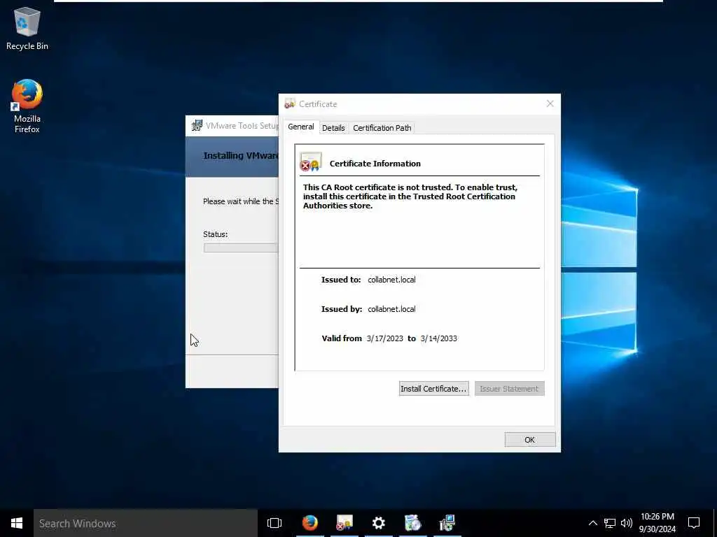This screenshot has width=717, height=537.
Task: Click the Install Certificate... button
Action: click(x=433, y=389)
